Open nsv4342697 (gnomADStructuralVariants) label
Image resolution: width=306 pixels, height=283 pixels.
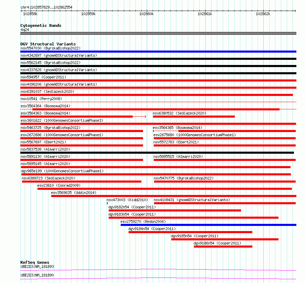(x=59, y=55)
